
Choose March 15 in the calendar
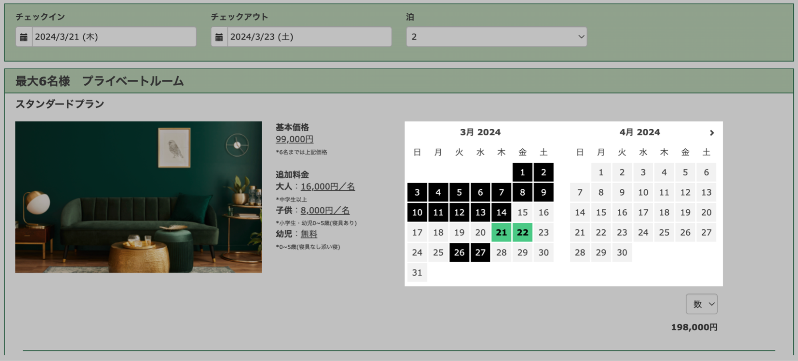tap(522, 212)
